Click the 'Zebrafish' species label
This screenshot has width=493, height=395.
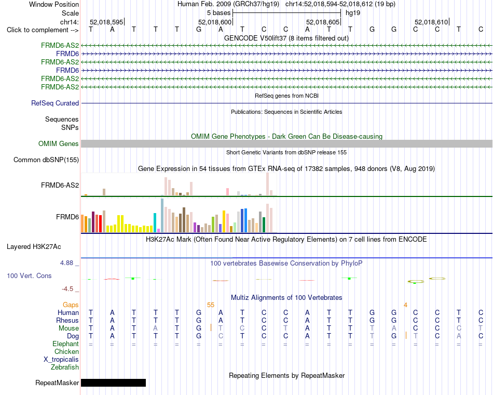pos(65,367)
